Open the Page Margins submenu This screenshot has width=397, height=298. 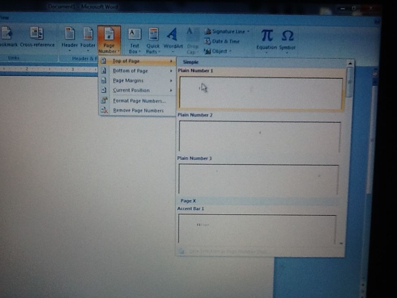128,81
